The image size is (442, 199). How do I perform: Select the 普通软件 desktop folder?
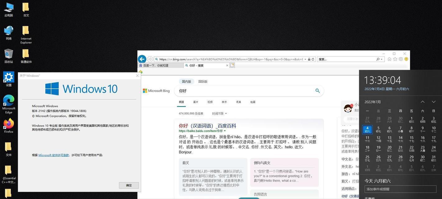tap(26, 56)
